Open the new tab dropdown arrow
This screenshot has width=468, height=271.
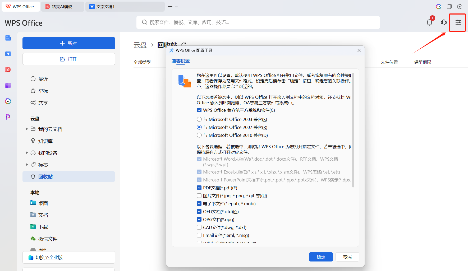177,6
